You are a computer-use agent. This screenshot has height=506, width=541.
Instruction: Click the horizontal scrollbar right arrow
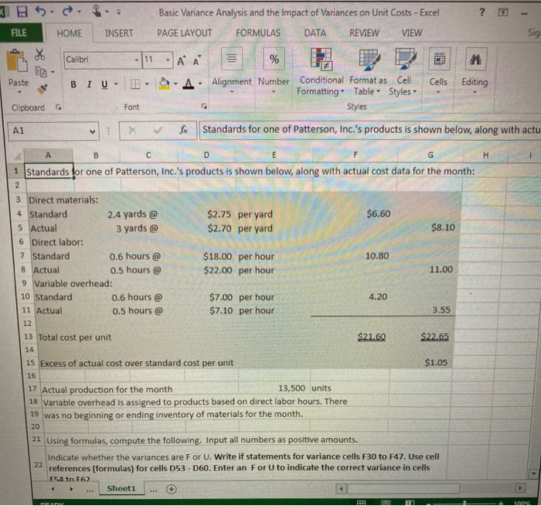pos(520,488)
